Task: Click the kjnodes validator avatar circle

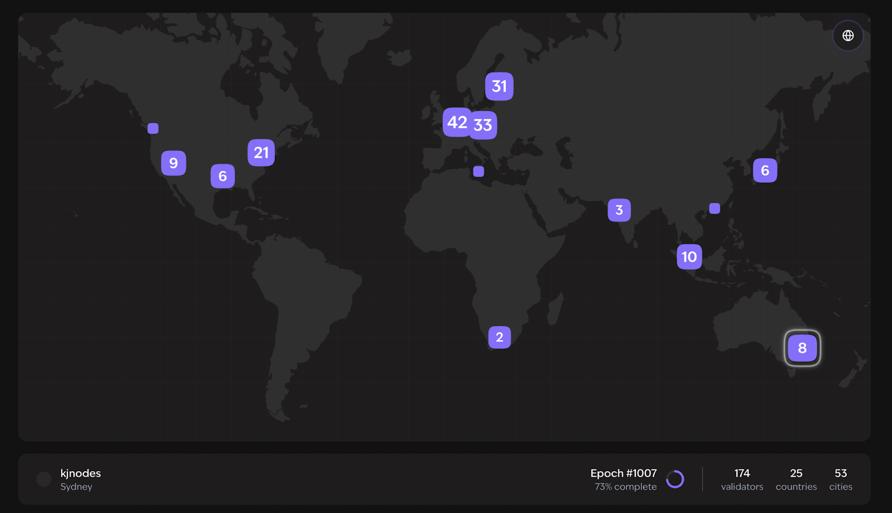Action: [x=44, y=479]
